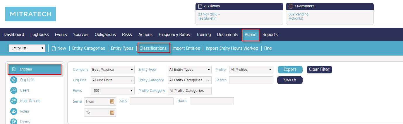The height and width of the screenshot is (124, 403).
Task: Open the Profile dropdown
Action: coord(251,70)
